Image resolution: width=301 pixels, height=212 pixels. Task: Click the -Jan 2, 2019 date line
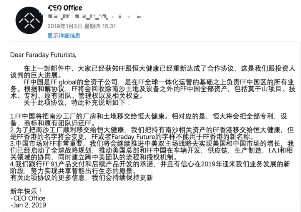pyautogui.click(x=28, y=205)
